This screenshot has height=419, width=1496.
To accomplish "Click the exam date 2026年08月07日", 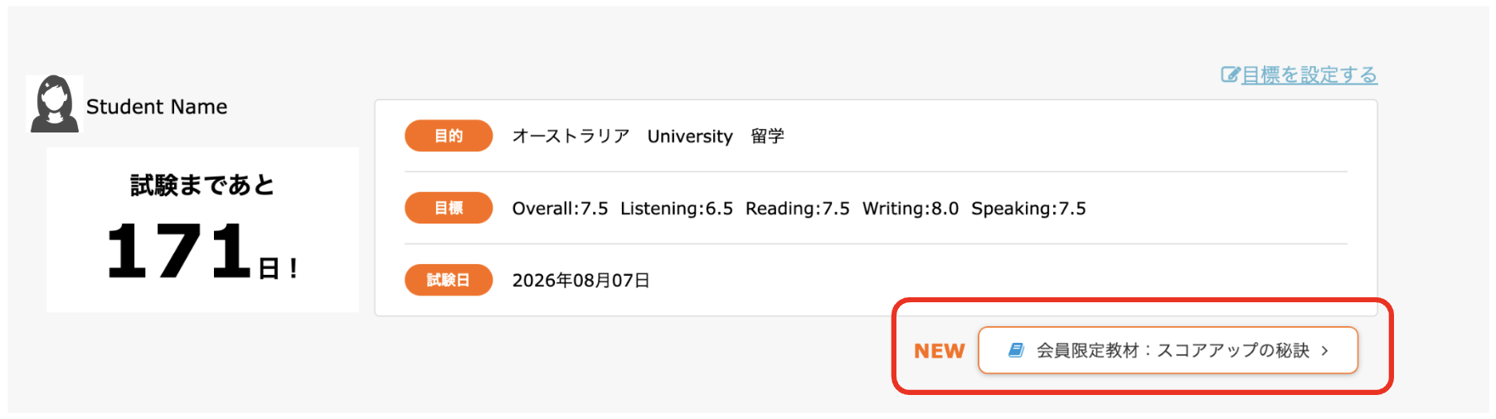I will [x=580, y=281].
